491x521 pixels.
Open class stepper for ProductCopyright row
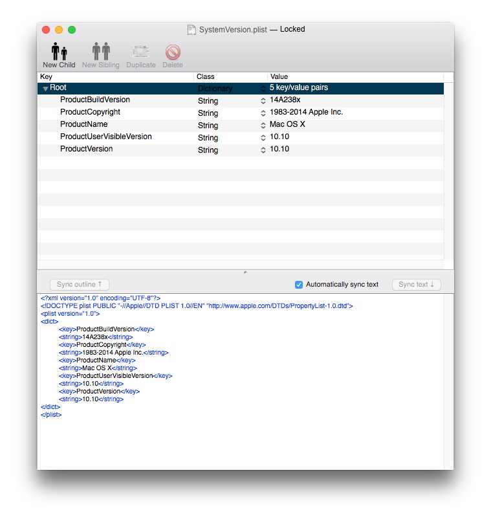coord(263,113)
